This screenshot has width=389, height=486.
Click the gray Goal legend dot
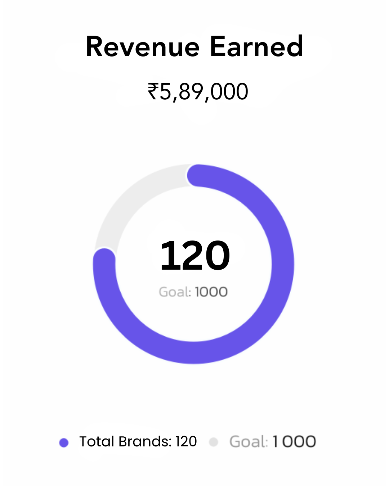[214, 442]
